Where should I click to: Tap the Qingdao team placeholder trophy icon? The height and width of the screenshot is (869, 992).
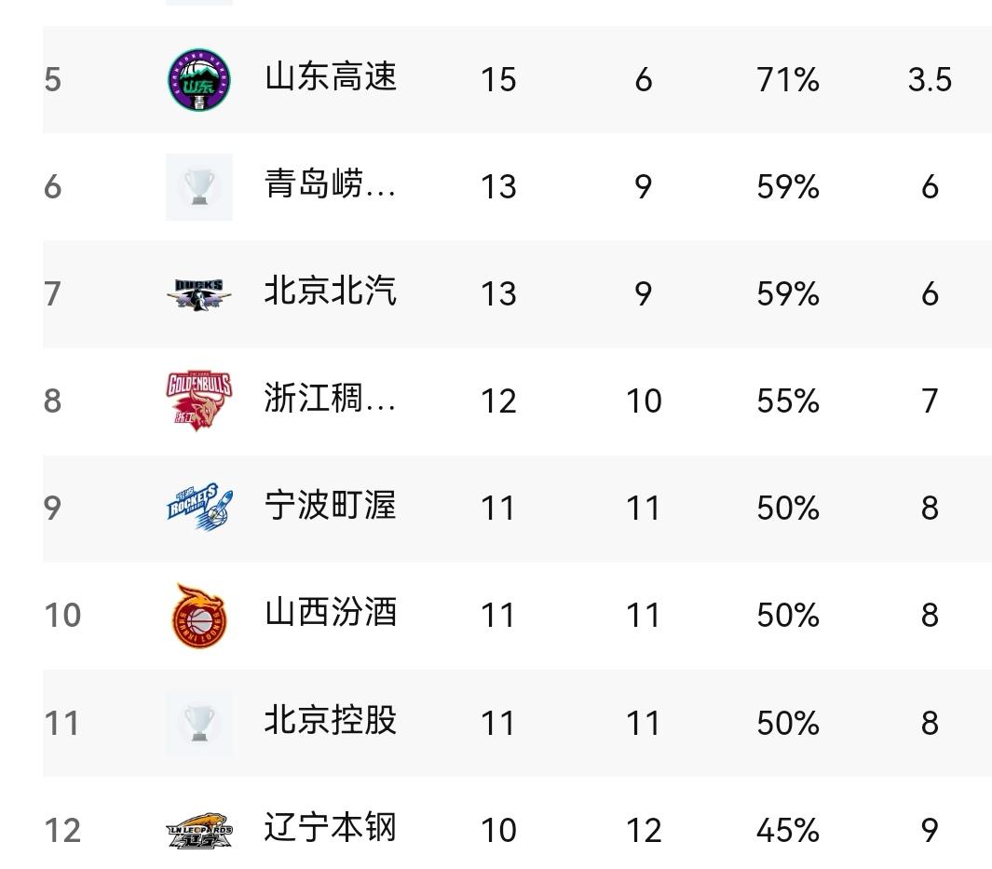click(199, 187)
